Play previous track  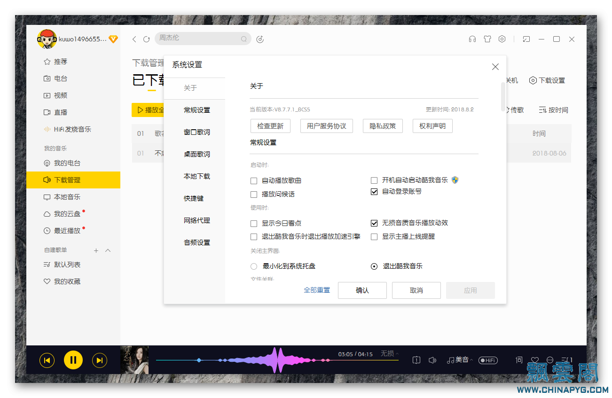(47, 360)
